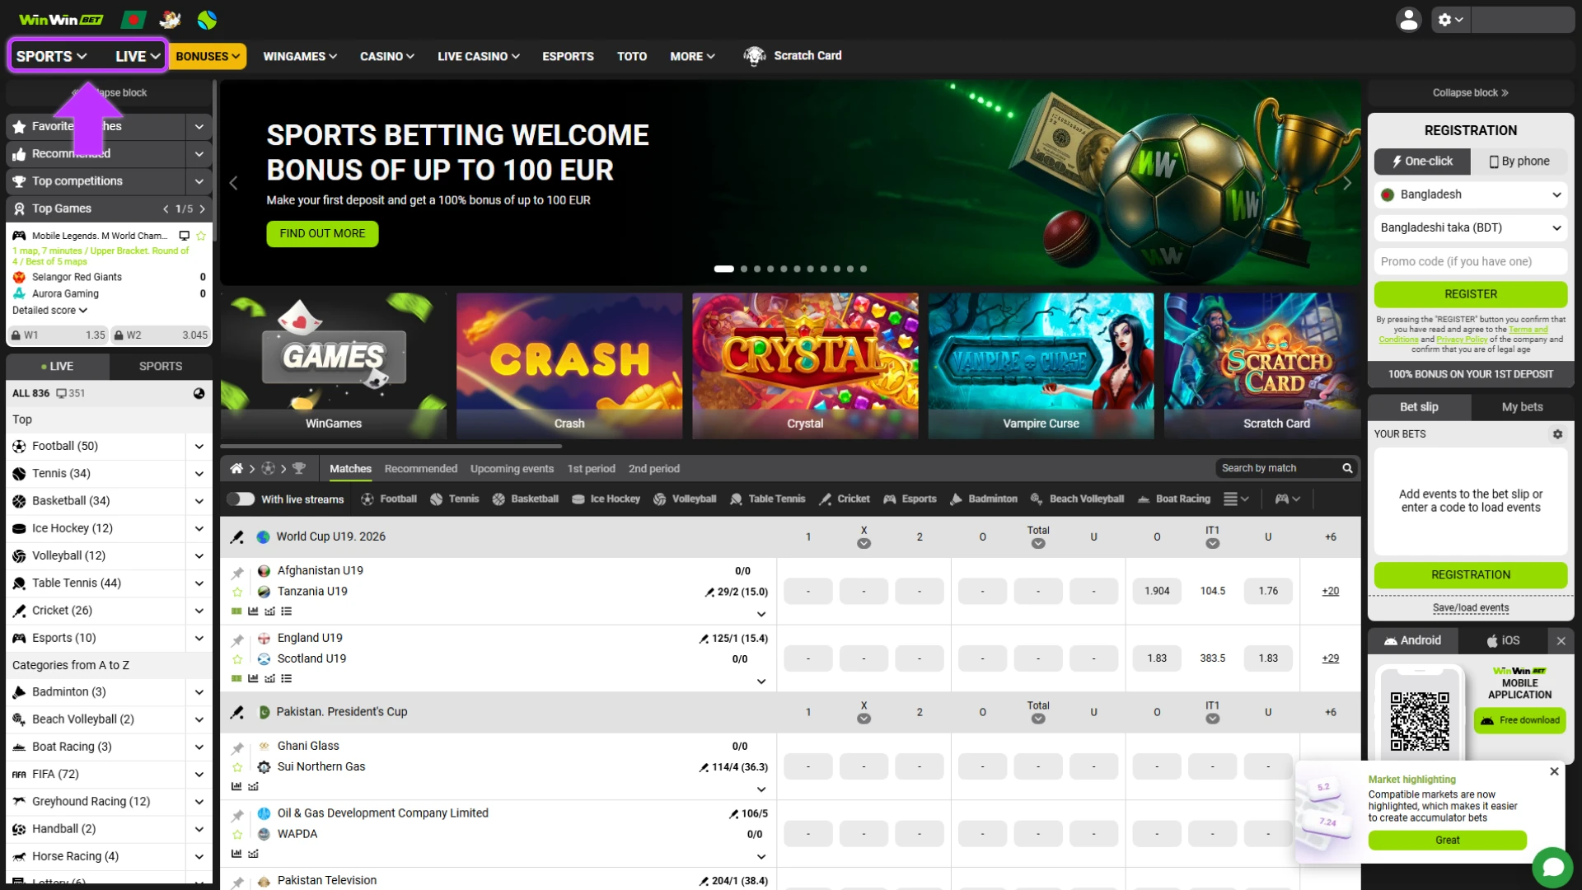Image resolution: width=1582 pixels, height=890 pixels.
Task: Select the Cricket sport filter icon
Action: [x=826, y=499]
